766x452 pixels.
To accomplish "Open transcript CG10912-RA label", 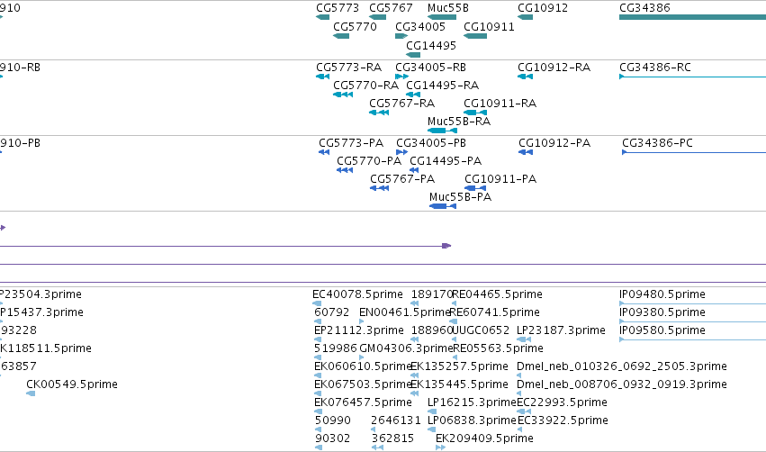I will (554, 67).
